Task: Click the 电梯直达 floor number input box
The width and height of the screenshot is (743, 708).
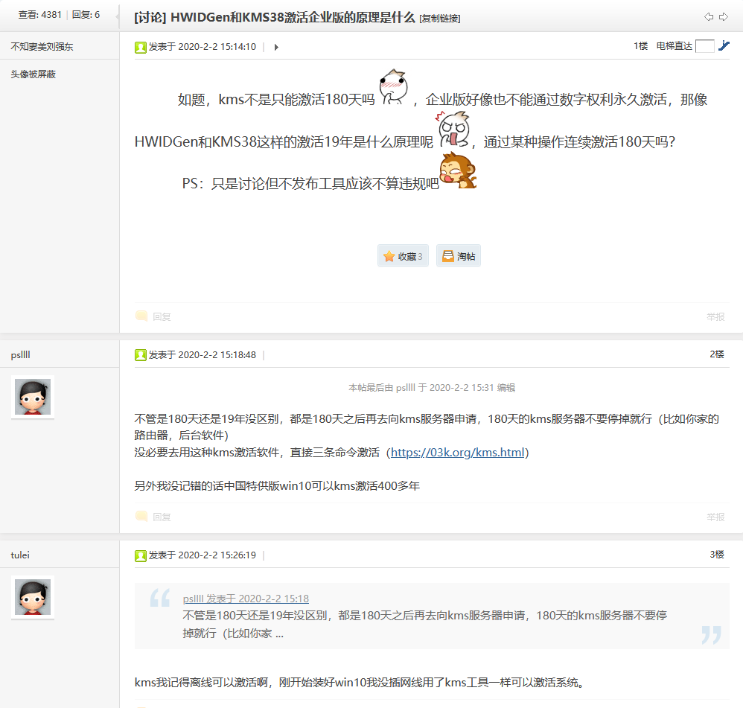Action: (x=704, y=46)
